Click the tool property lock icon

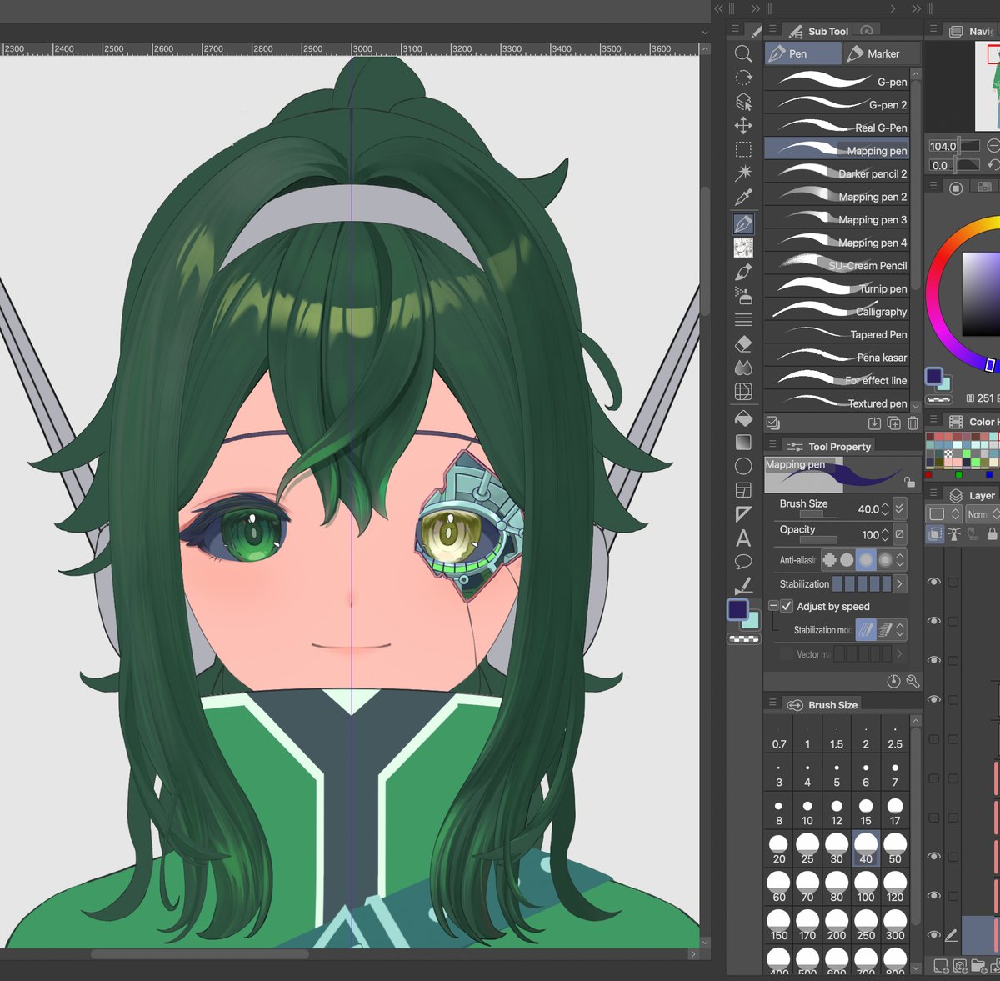[909, 483]
